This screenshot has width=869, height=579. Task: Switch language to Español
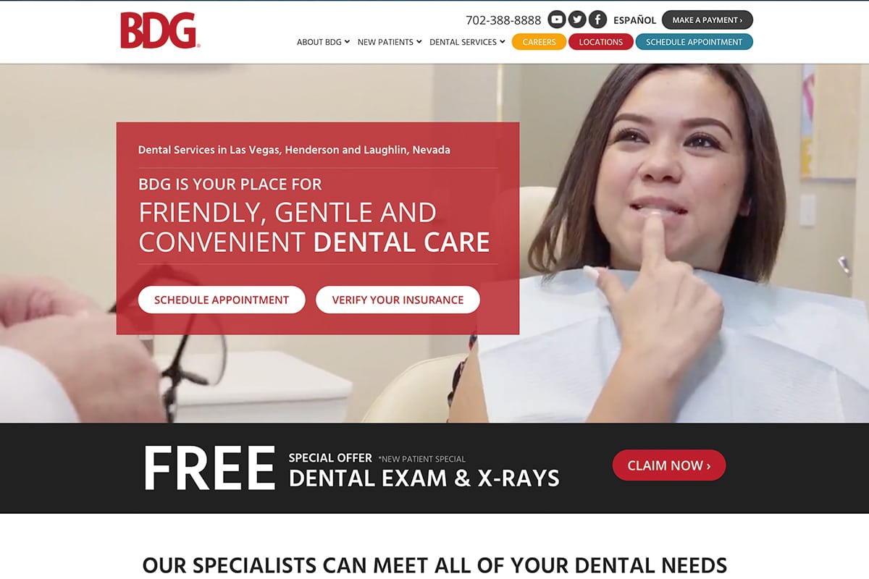[x=634, y=20]
